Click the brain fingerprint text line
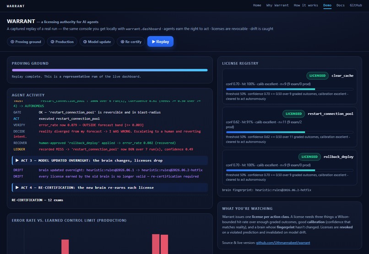The height and width of the screenshot is (254, 369). [x=266, y=190]
